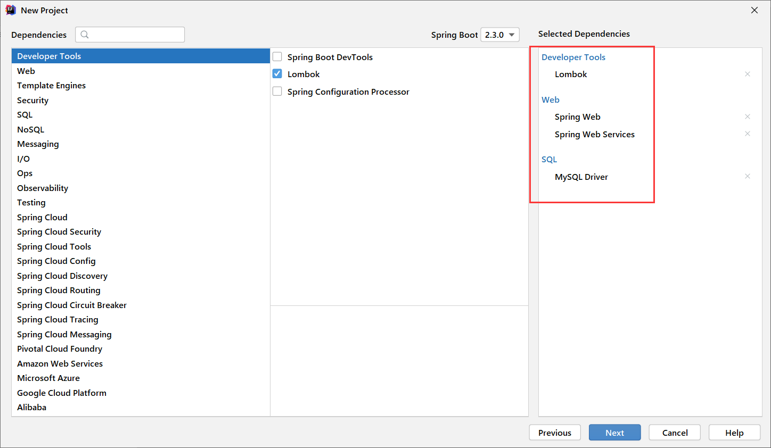Remove MySQL Driver from Selected Dependencies

pos(748,176)
